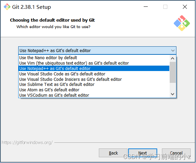The width and height of the screenshot is (196, 163).
Task: Collapse the editor dropdown with chevron arrow
Action: (x=173, y=51)
